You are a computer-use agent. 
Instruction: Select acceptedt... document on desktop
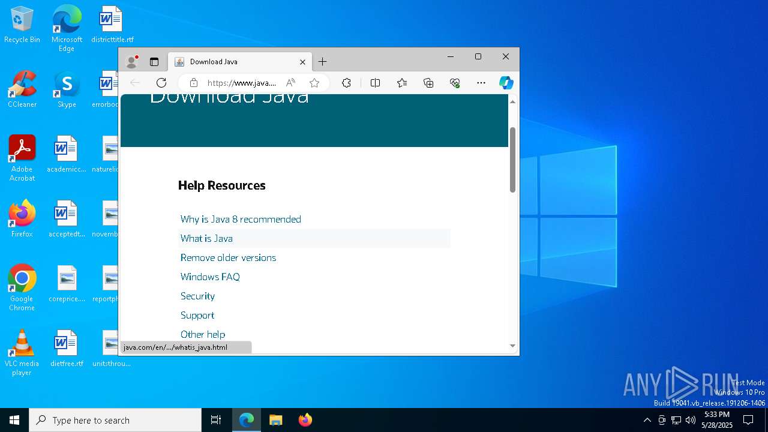67,220
